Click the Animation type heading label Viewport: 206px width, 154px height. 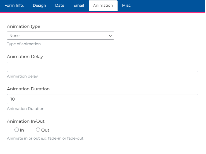[x=24, y=26]
